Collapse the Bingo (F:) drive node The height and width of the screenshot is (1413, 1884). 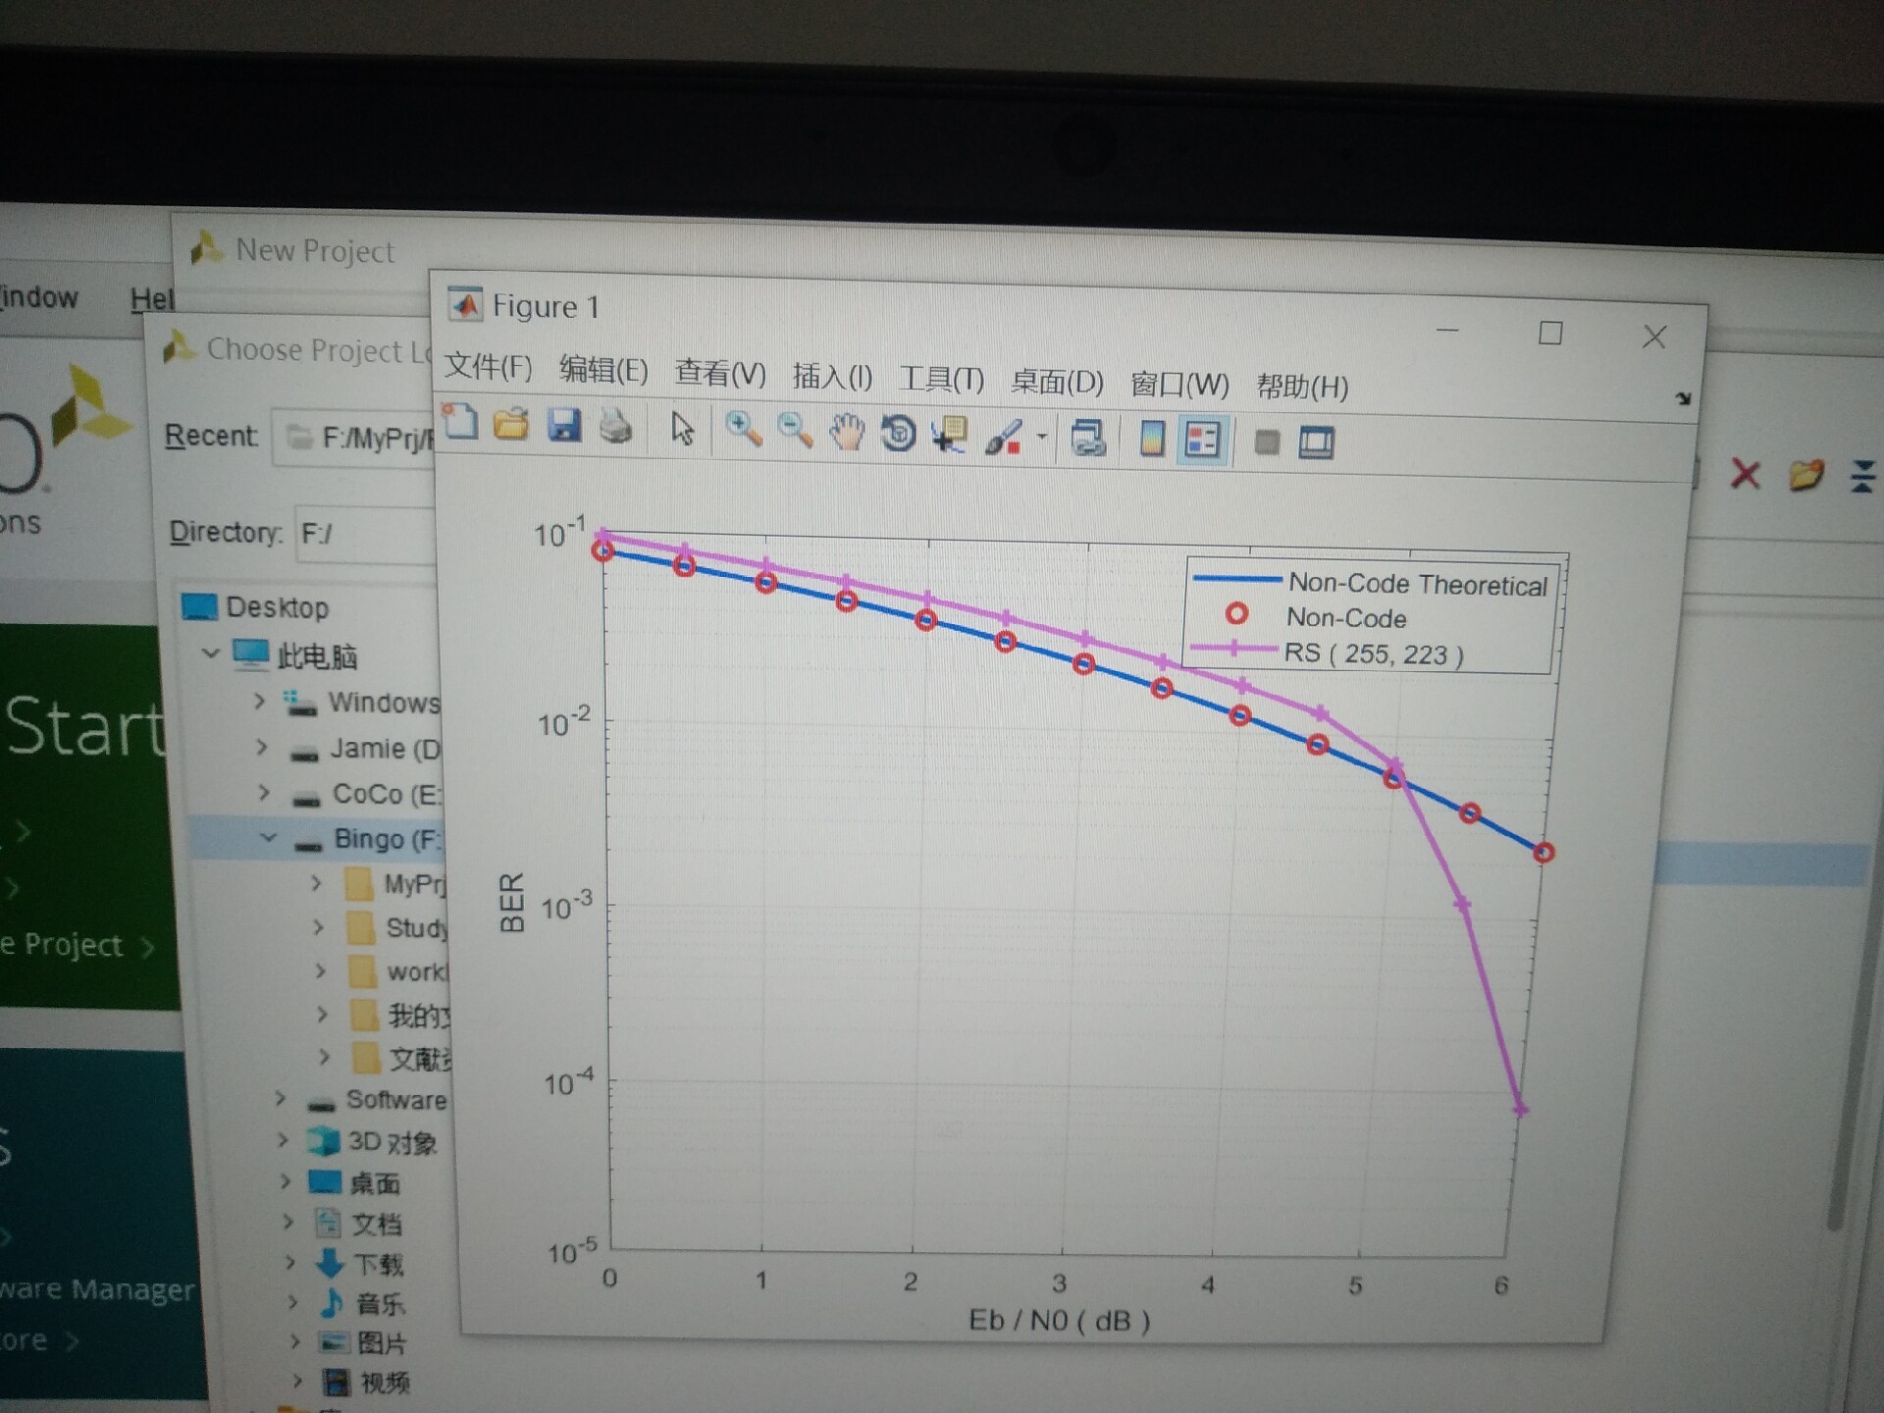click(x=268, y=839)
